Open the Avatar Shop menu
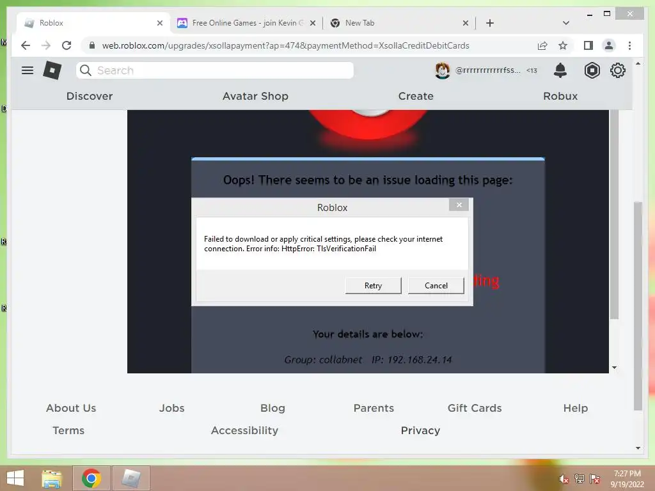Image resolution: width=655 pixels, height=491 pixels. click(x=255, y=96)
